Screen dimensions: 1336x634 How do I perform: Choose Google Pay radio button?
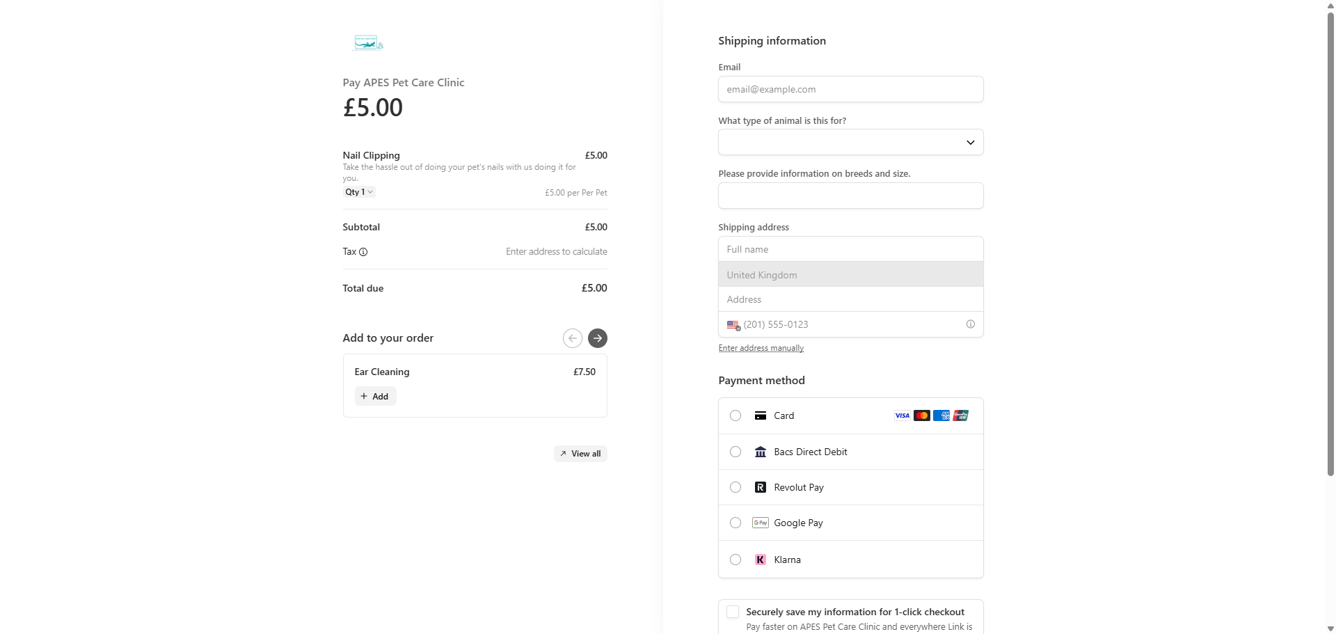[735, 523]
